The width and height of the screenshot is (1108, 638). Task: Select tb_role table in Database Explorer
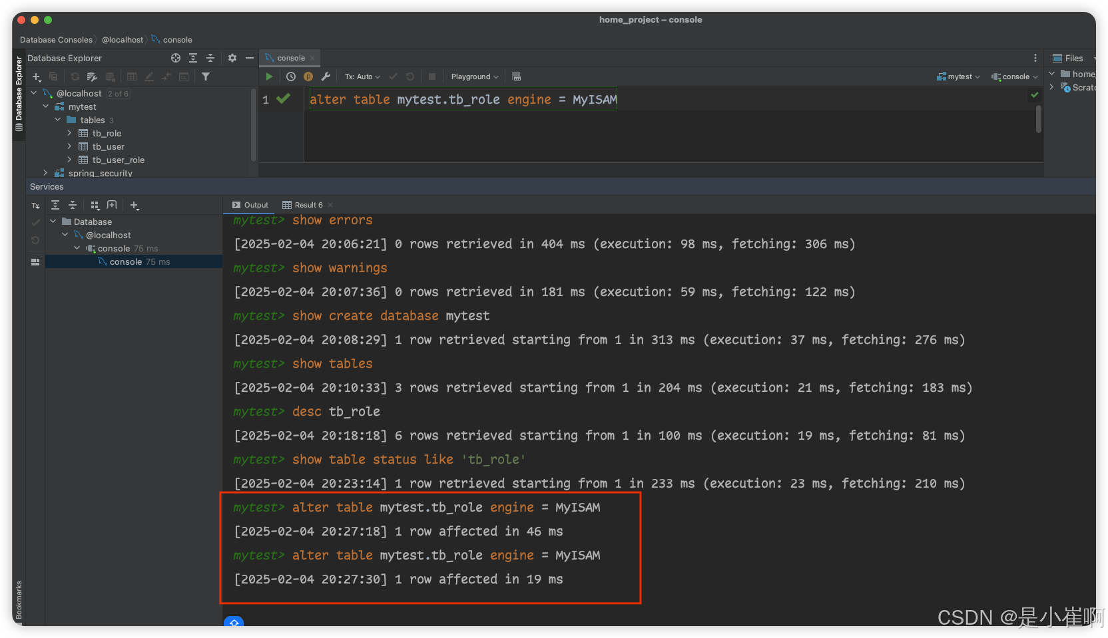click(107, 133)
